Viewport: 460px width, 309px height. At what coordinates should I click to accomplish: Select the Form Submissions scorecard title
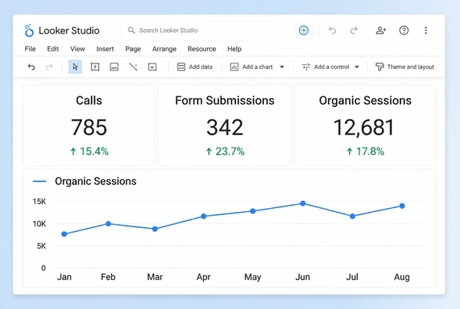point(225,100)
